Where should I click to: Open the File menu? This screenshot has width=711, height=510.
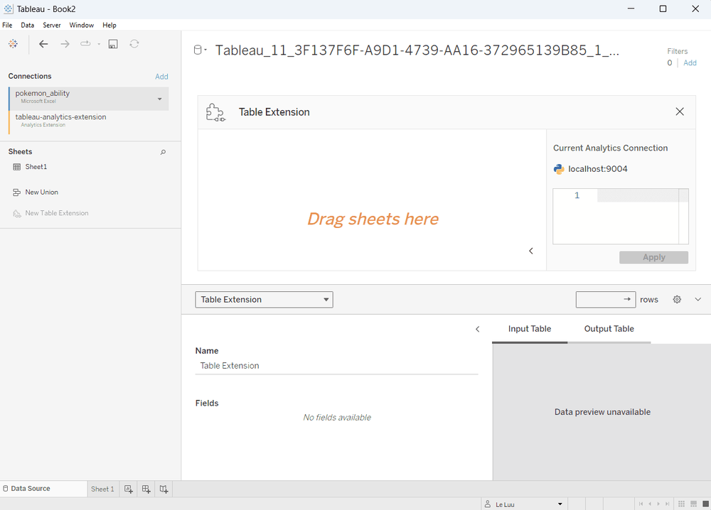coord(7,25)
